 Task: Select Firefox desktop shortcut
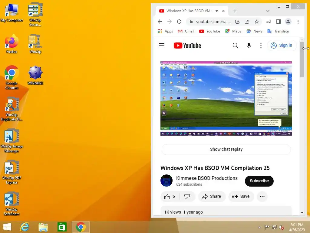[x=12, y=44]
